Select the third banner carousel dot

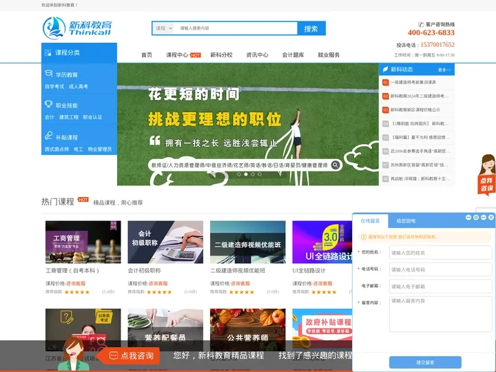coord(253,174)
